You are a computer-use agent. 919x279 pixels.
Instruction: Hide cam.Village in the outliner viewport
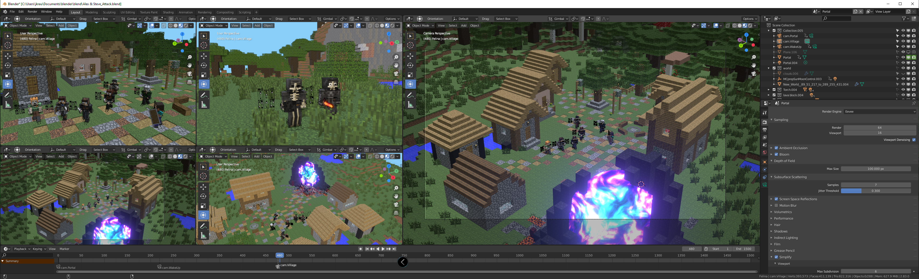coord(903,41)
